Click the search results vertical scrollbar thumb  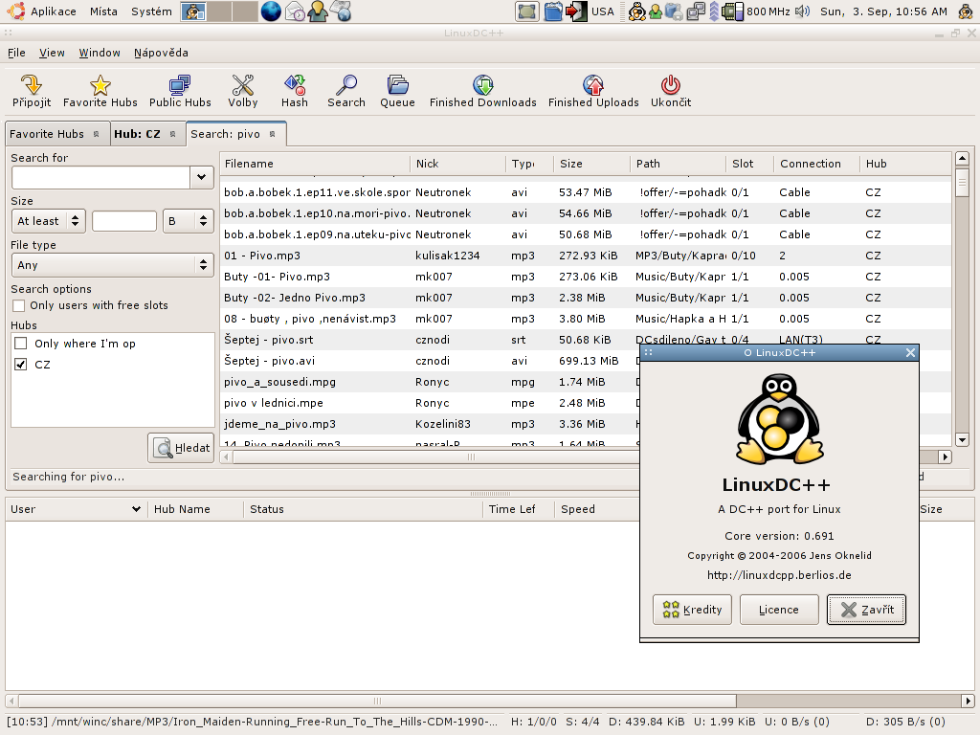pos(963,185)
